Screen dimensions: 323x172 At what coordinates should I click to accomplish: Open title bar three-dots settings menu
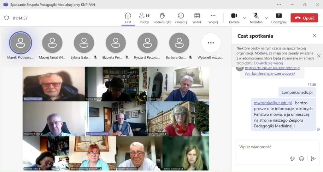[279, 4]
